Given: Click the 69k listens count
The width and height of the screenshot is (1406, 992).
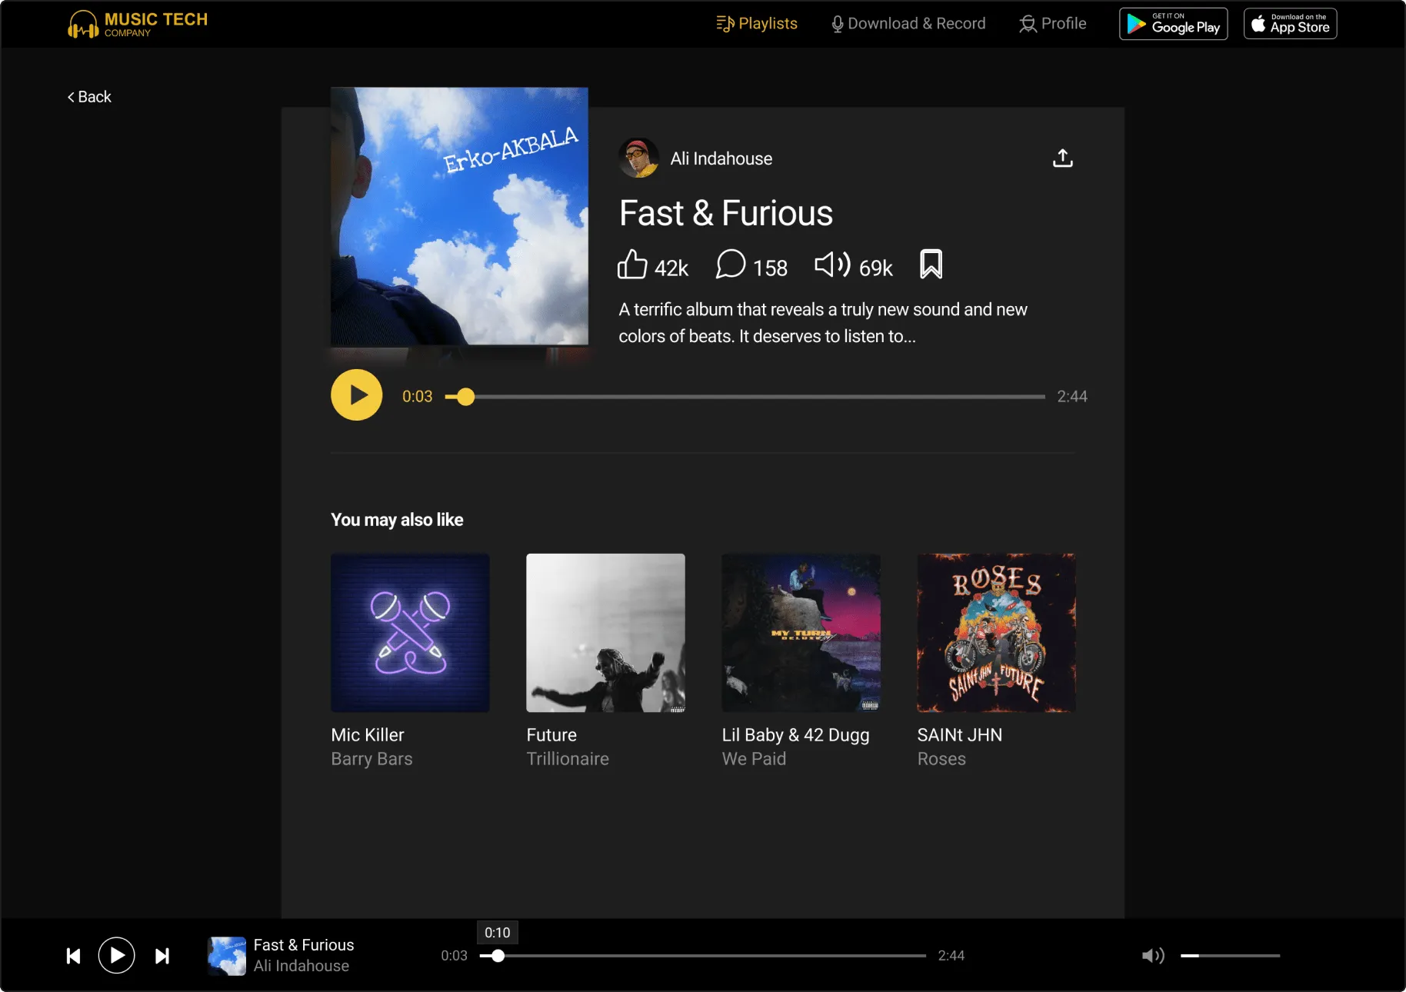Looking at the screenshot, I should pyautogui.click(x=876, y=268).
